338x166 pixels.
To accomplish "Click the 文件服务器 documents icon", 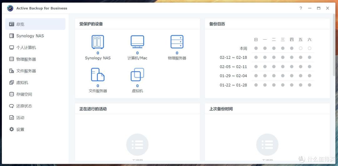I will click(98, 75).
